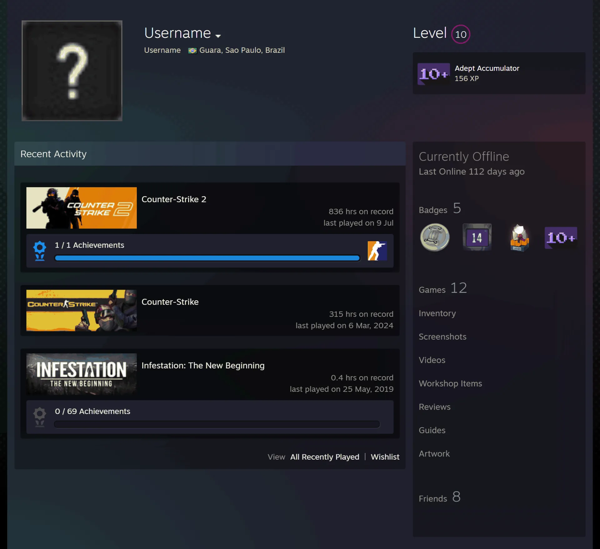Open the Counter-Strike 2 title link
This screenshot has width=600, height=549.
coord(174,199)
